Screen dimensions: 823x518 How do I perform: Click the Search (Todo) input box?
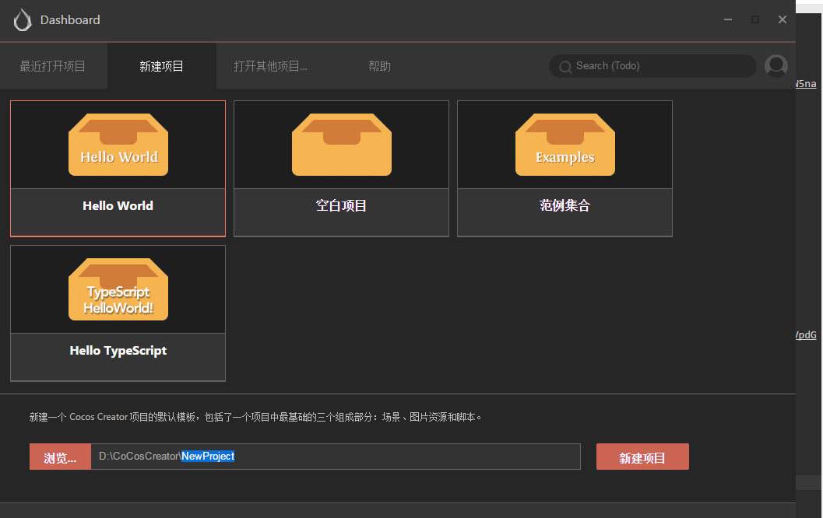652,66
